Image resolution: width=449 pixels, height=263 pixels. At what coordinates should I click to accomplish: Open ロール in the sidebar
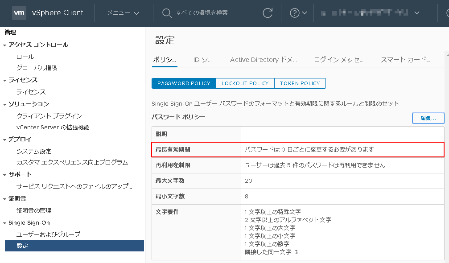point(25,57)
